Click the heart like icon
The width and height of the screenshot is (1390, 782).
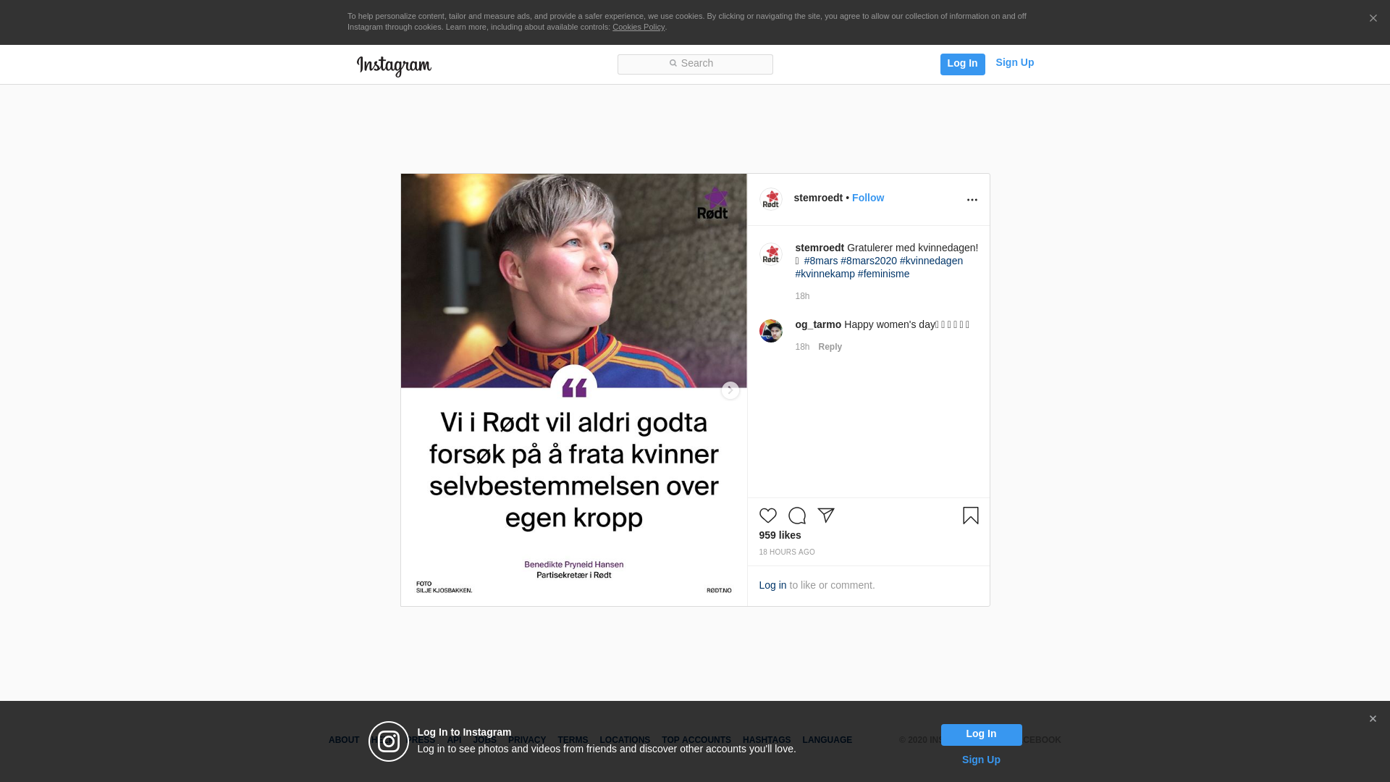pyautogui.click(x=767, y=516)
